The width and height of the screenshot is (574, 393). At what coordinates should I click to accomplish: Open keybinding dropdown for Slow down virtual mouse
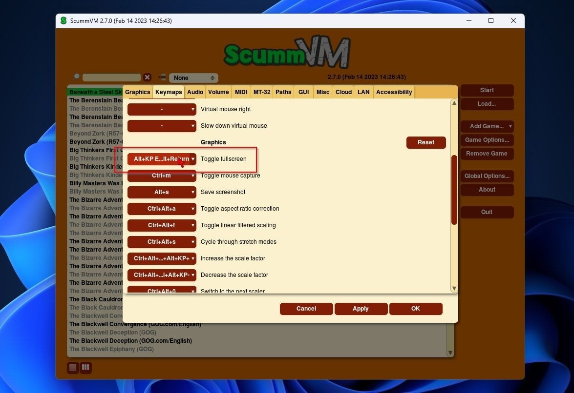point(162,126)
